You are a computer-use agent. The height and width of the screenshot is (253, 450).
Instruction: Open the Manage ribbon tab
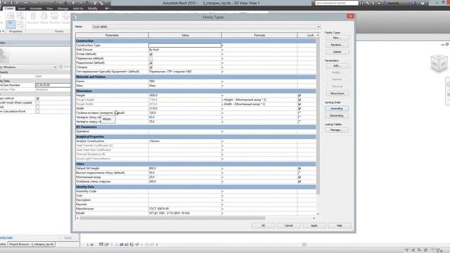[x=63, y=8]
